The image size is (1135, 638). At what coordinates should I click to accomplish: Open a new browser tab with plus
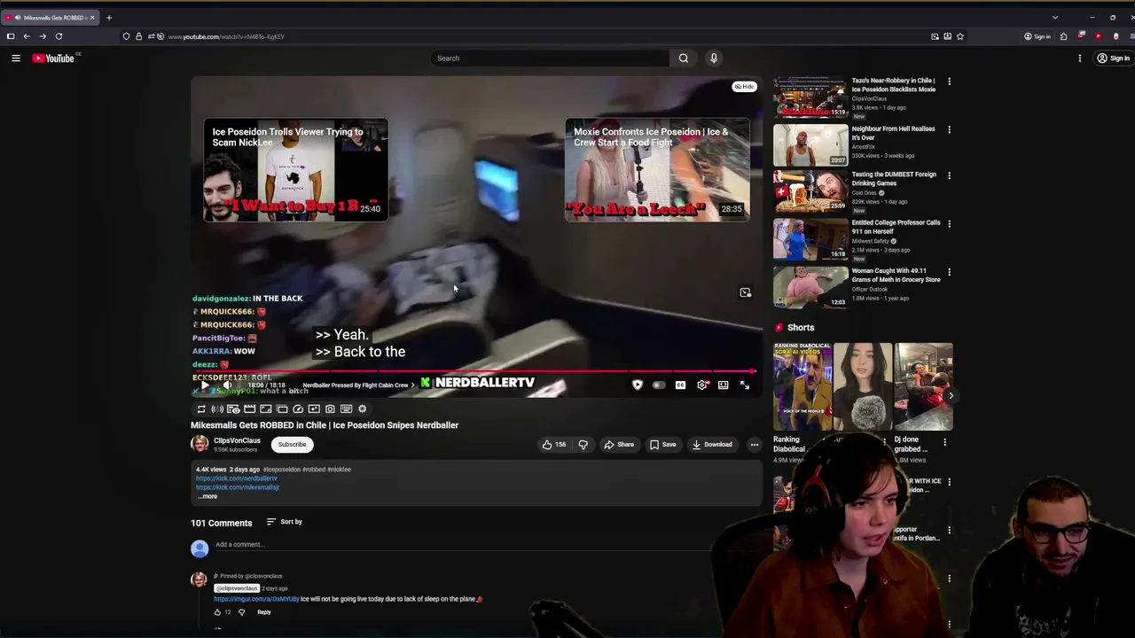click(x=109, y=18)
